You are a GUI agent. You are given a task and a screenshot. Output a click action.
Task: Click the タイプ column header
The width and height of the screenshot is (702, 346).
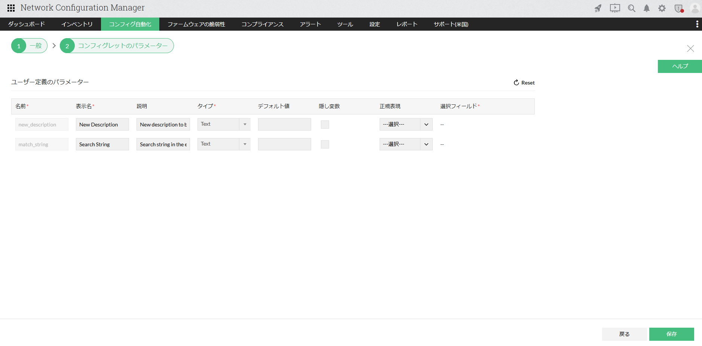pos(206,106)
